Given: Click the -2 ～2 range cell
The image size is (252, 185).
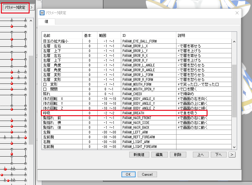Looking at the screenshot, I should pyautogui.click(x=109, y=113).
